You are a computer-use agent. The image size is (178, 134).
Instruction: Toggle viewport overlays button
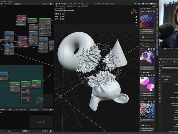143,4
